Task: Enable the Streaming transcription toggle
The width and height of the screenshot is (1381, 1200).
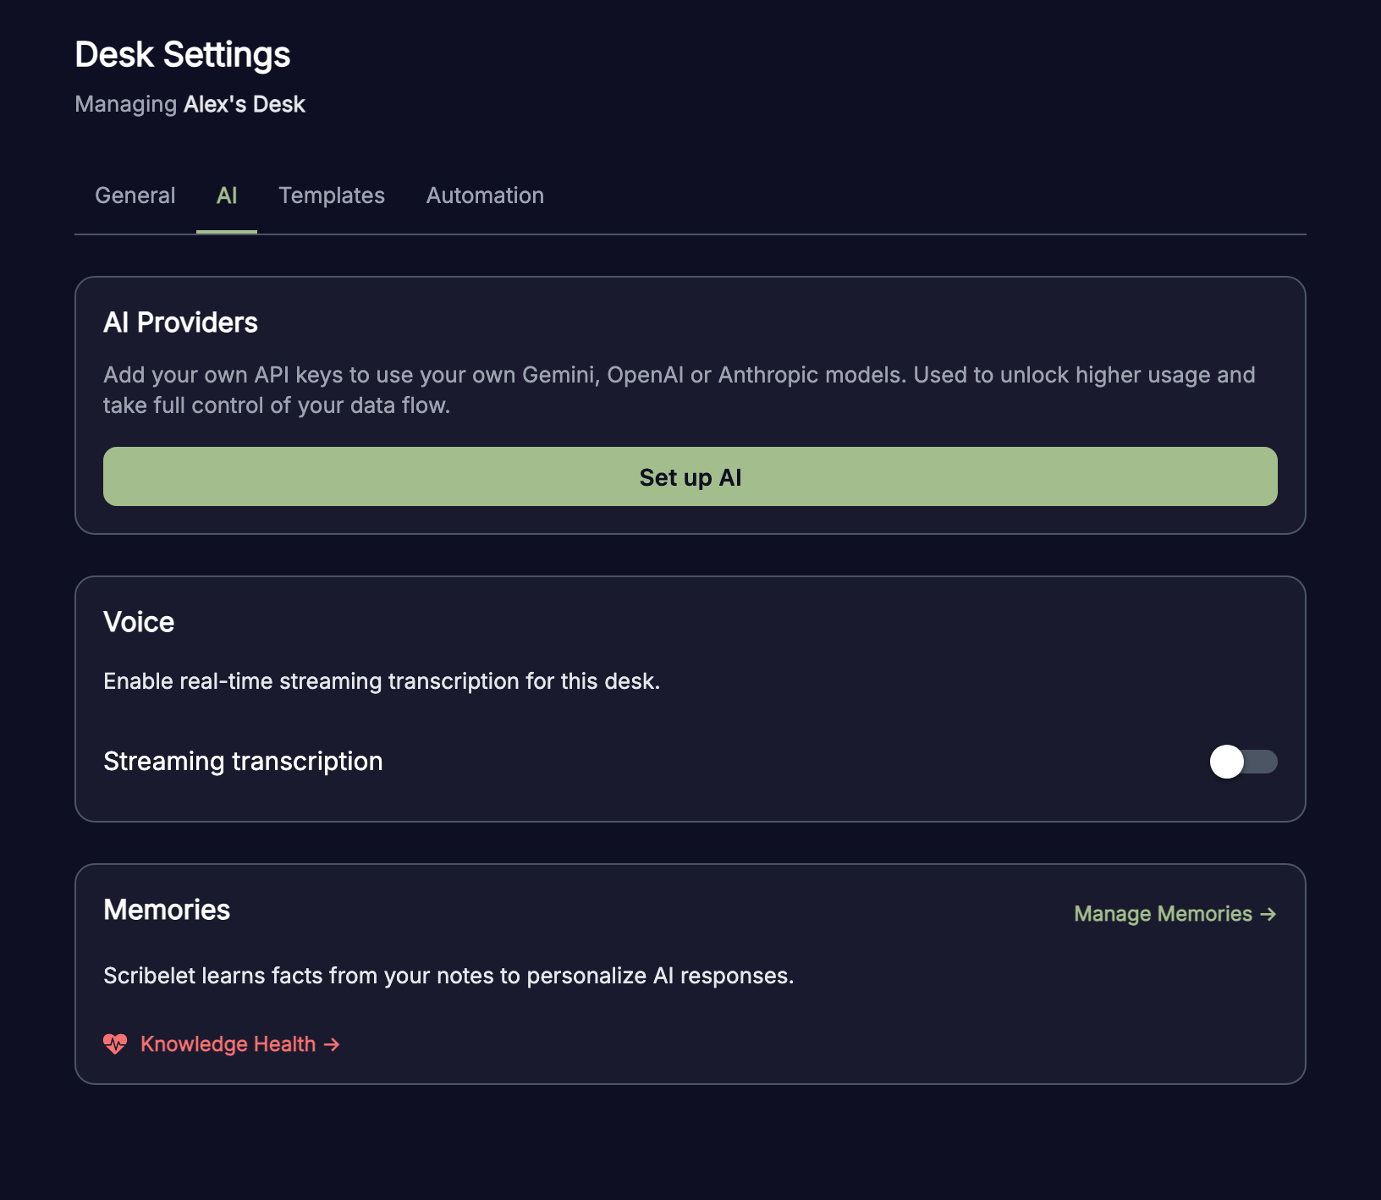Action: click(1244, 762)
